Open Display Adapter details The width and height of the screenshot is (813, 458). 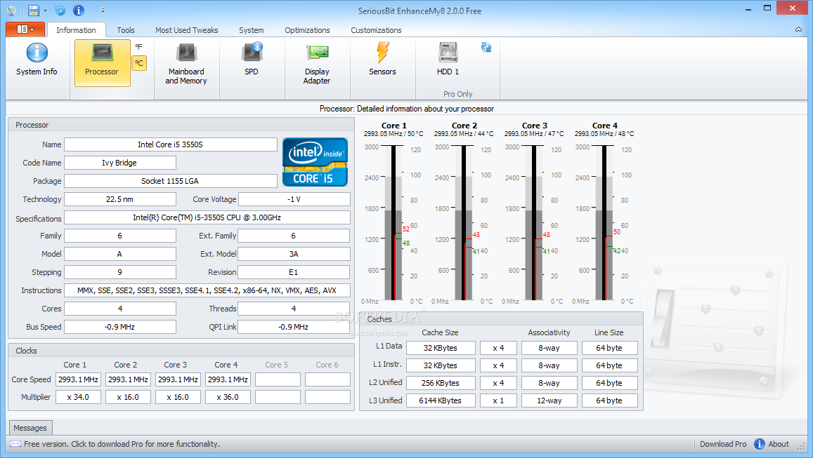tap(317, 64)
